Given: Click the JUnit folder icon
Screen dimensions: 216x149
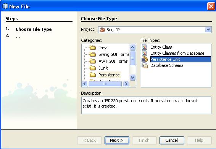Looking at the screenshot, I should point(93,68).
